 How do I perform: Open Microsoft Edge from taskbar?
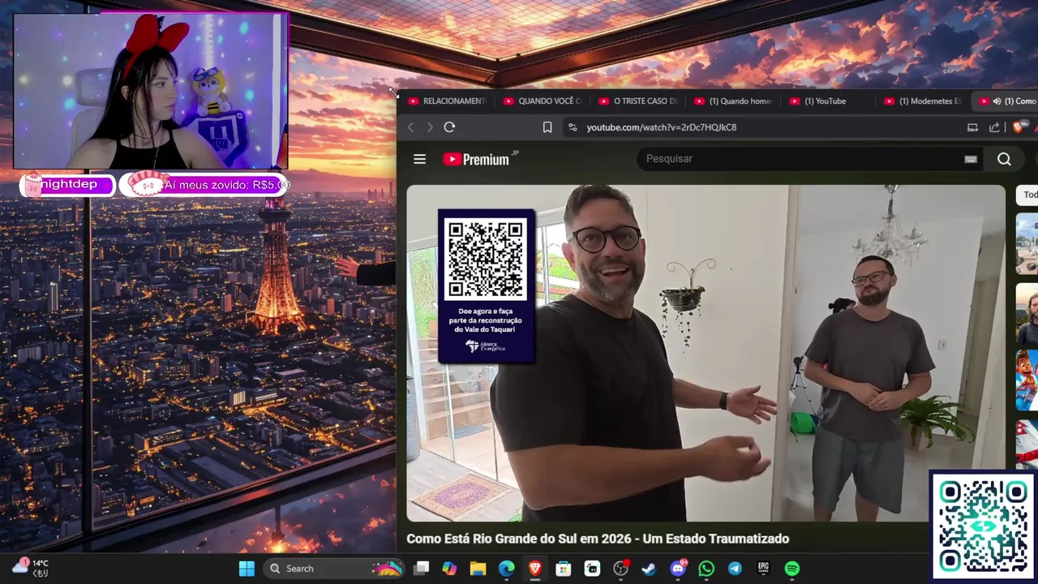[x=506, y=569]
